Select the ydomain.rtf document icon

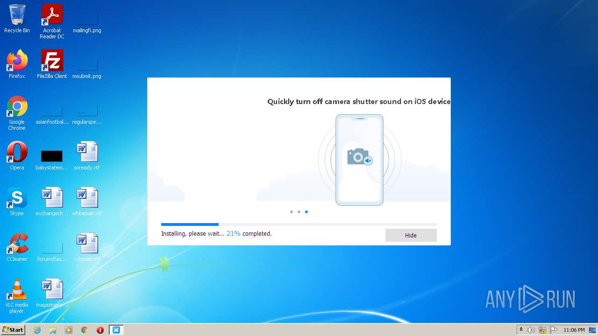point(87,247)
